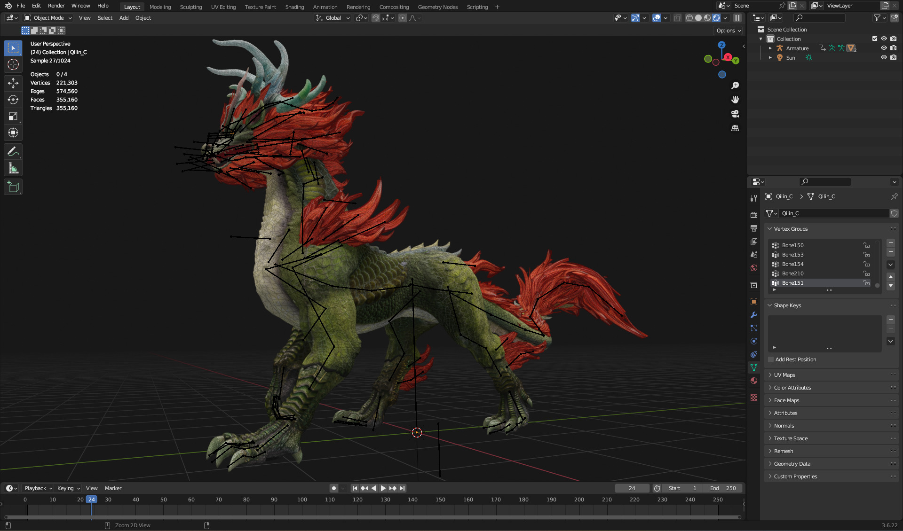Play the animation
This screenshot has height=531, width=903.
[x=383, y=488]
